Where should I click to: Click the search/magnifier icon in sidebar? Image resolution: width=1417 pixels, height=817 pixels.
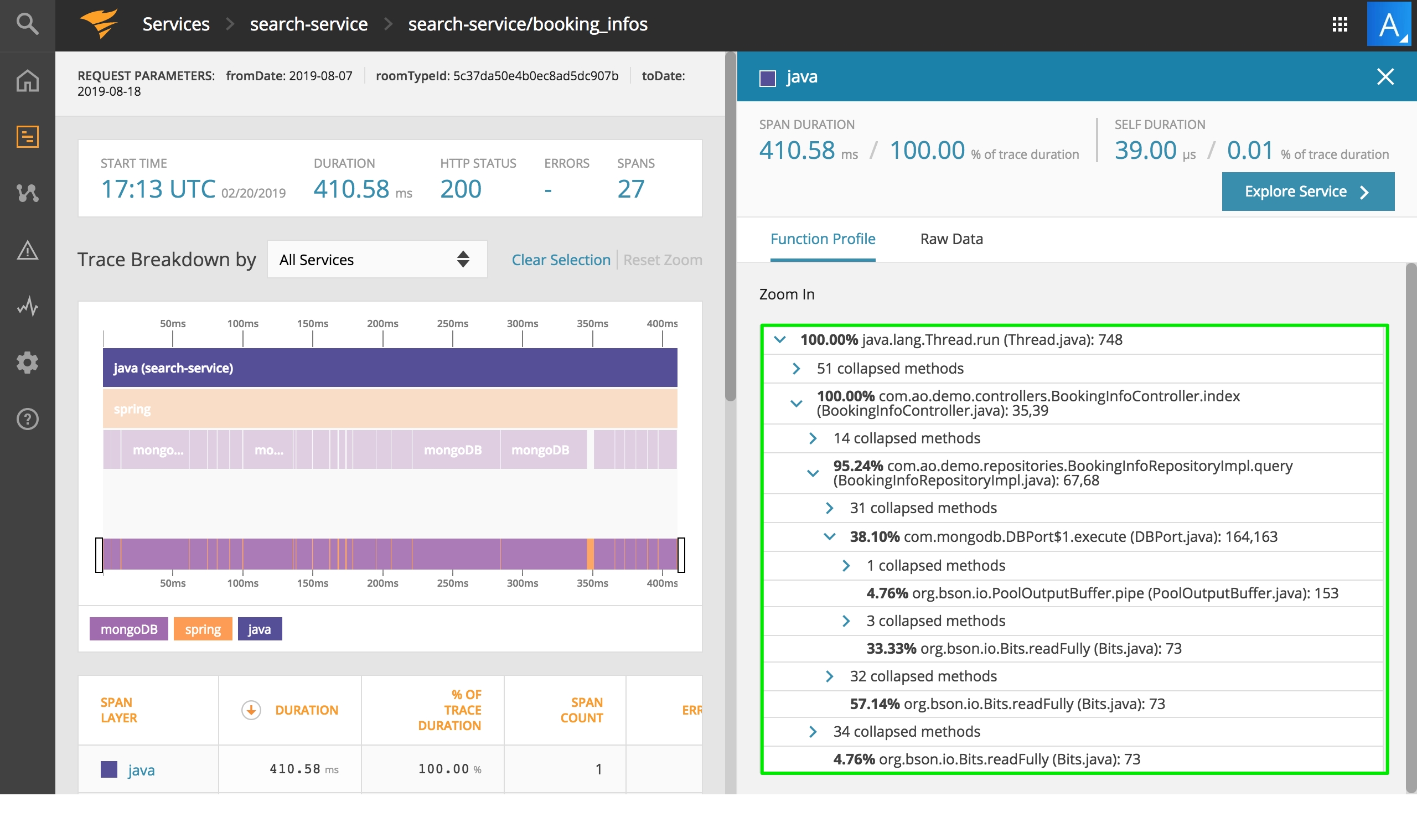[x=26, y=24]
